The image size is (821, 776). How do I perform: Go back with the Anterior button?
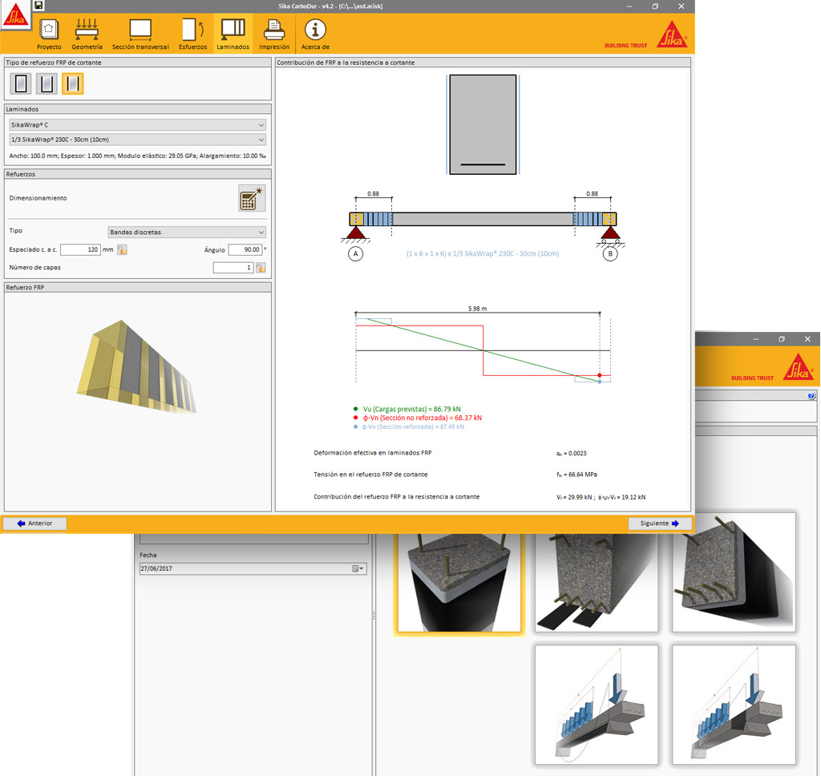(34, 523)
